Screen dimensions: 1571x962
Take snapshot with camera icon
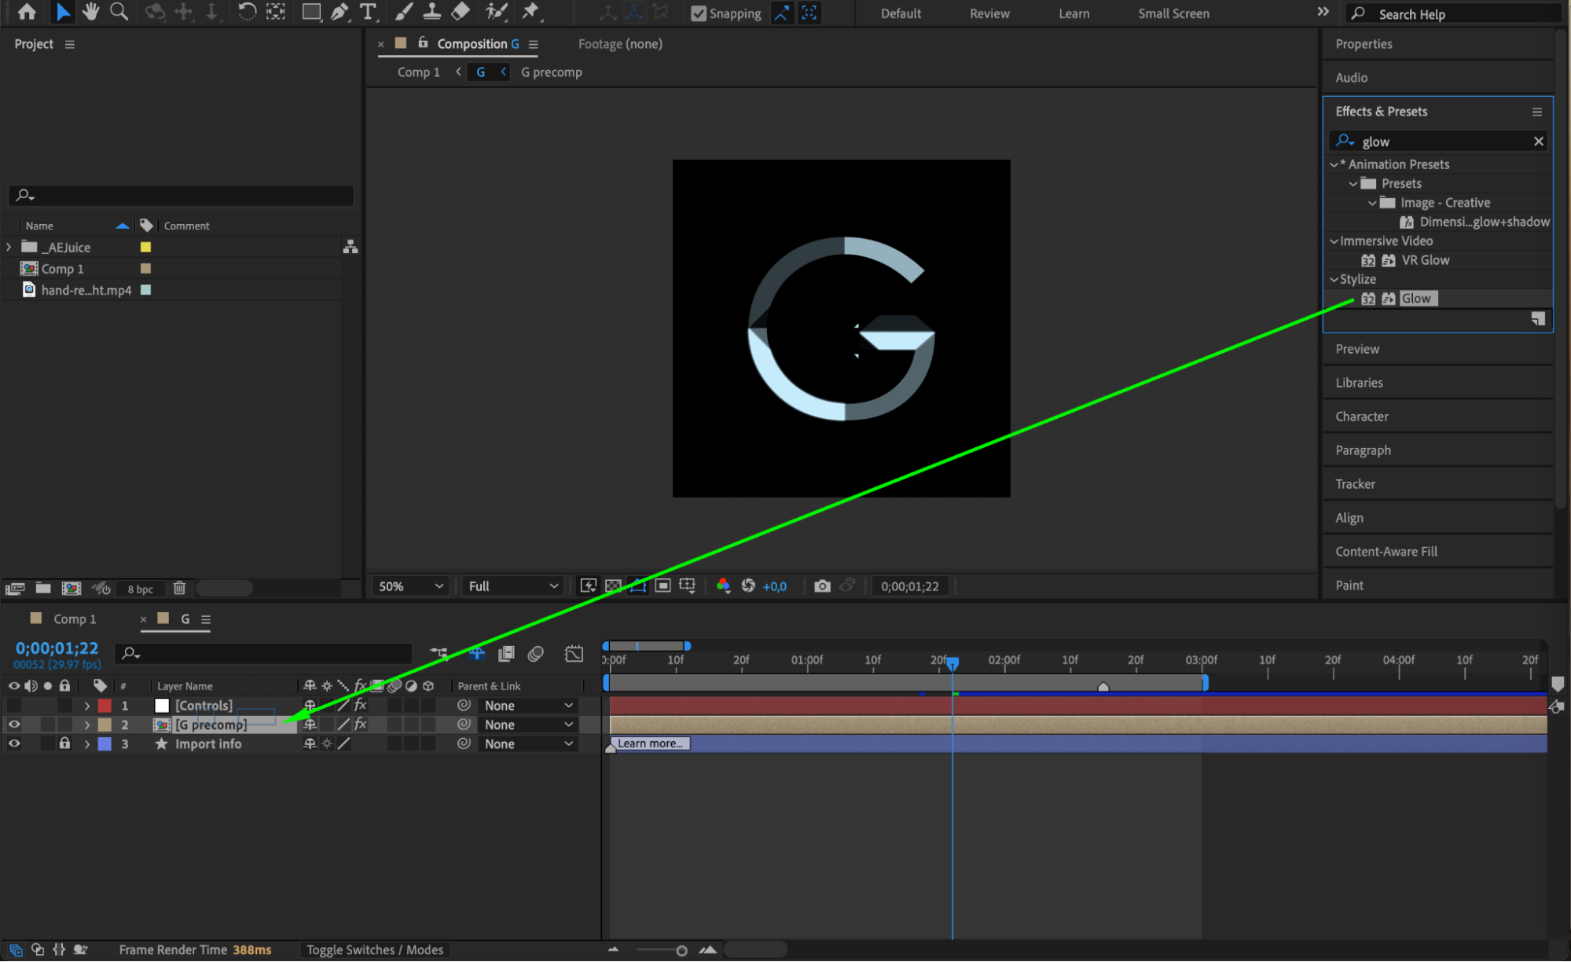point(822,586)
